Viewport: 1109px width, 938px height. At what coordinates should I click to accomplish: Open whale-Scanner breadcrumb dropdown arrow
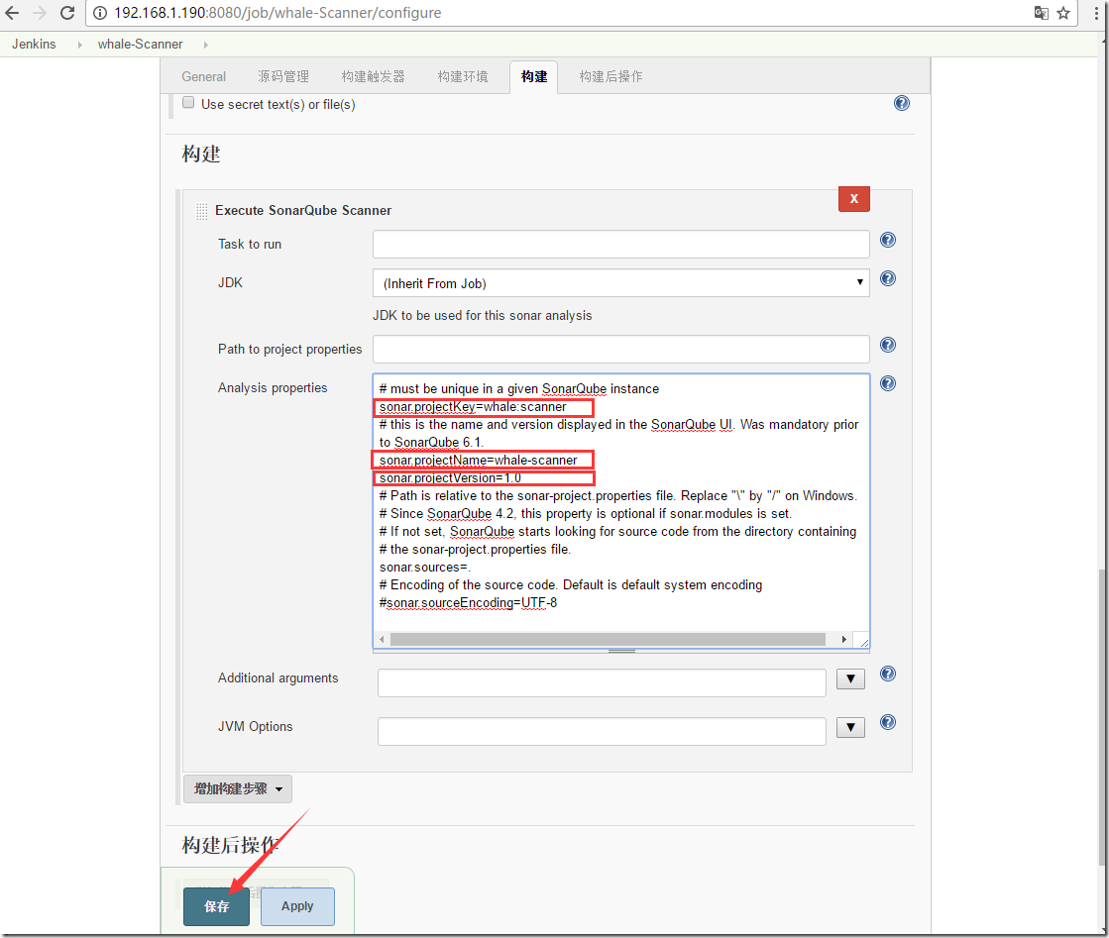tap(206, 45)
